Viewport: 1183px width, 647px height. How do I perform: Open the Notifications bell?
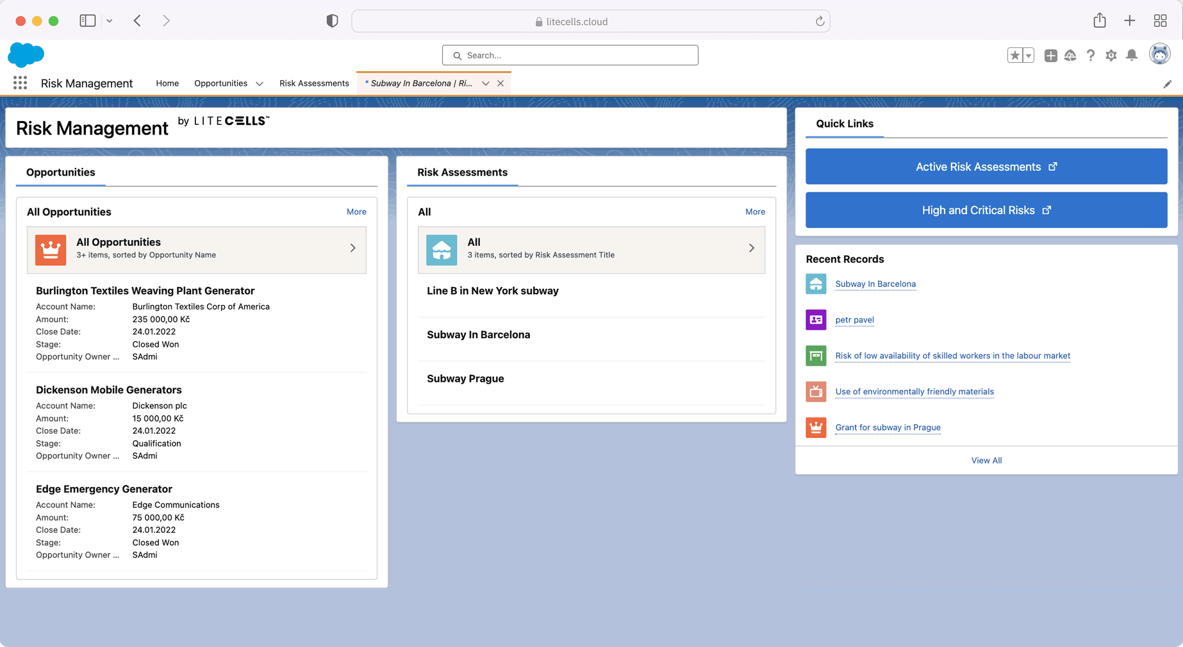coord(1132,56)
